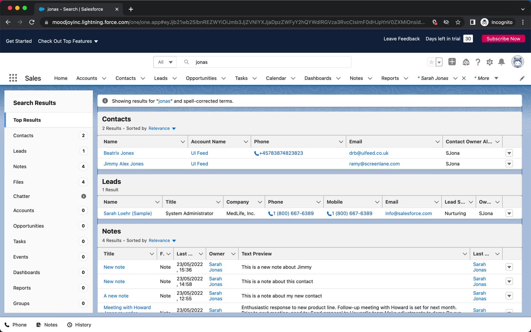This screenshot has height=332, width=531.
Task: Open the UI Feed account for Beatrix
Action: [199, 153]
